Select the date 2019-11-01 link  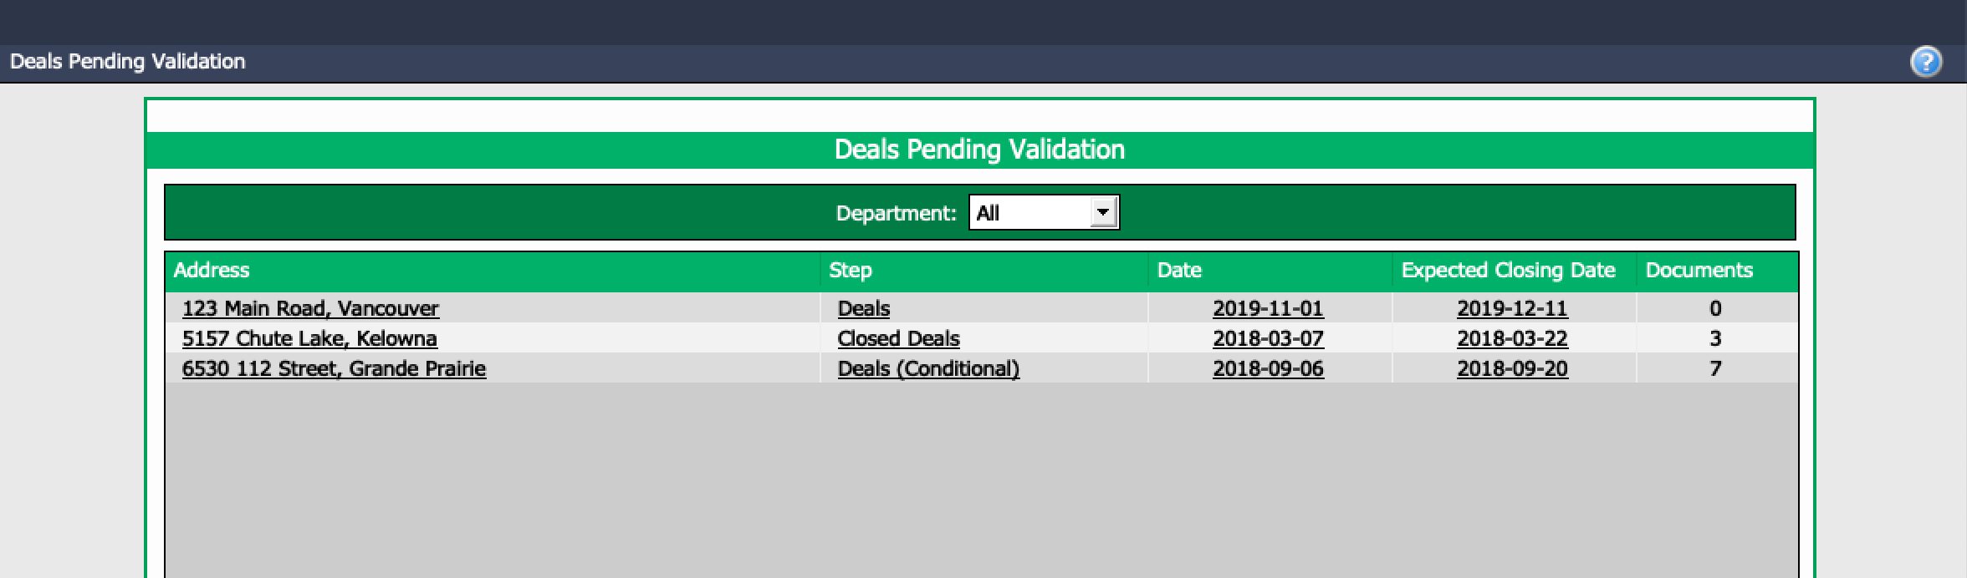point(1268,308)
